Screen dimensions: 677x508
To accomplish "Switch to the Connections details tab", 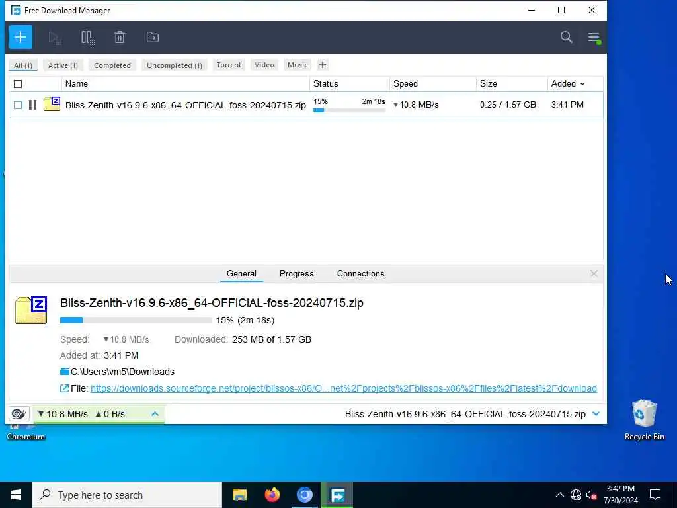I will tap(360, 273).
